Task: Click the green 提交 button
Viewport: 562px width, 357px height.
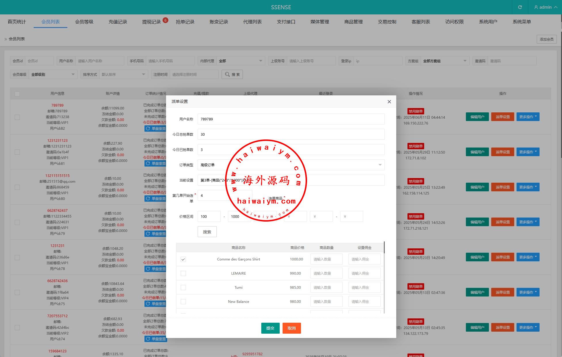Action: (270, 328)
